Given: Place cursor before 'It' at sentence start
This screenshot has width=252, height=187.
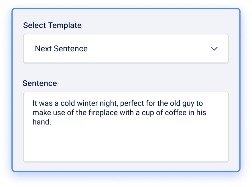Looking at the screenshot, I should [x=33, y=103].
